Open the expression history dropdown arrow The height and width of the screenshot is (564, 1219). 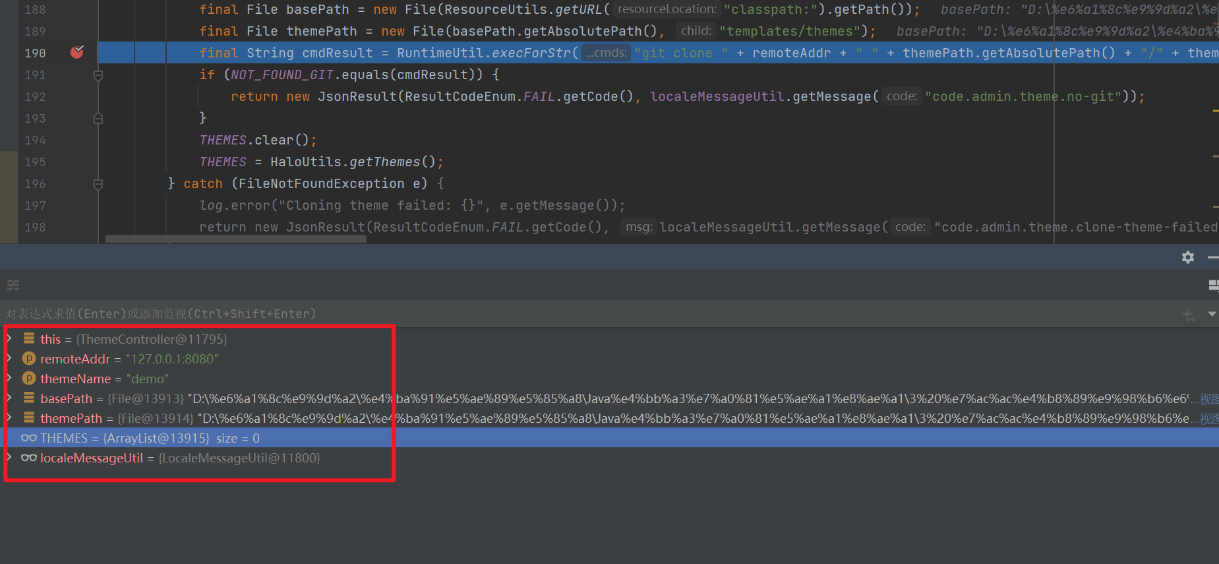pyautogui.click(x=1212, y=314)
